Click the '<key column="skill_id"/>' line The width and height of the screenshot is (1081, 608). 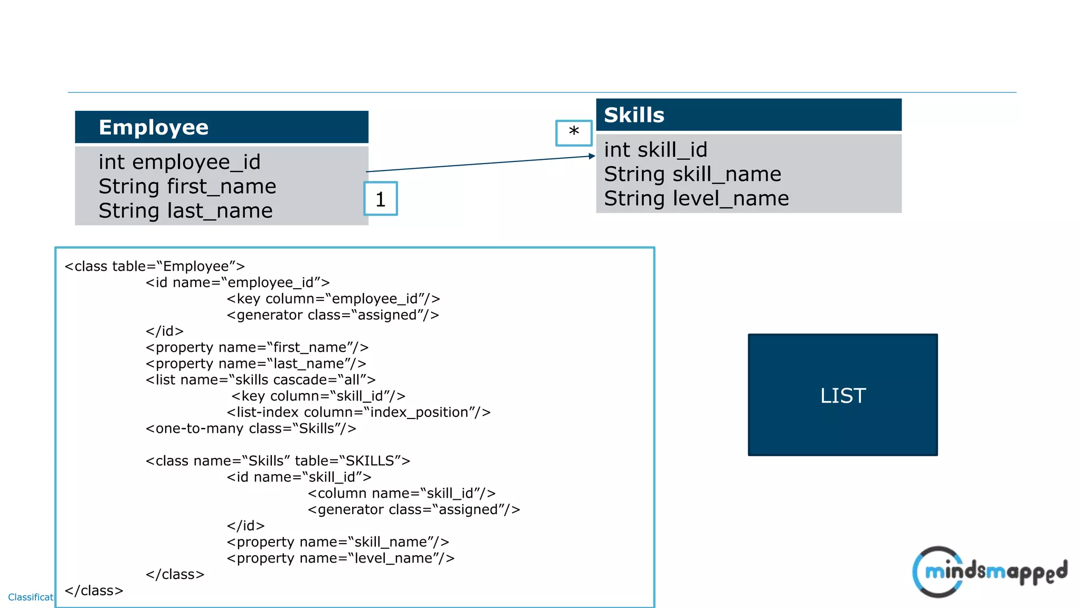[319, 396]
